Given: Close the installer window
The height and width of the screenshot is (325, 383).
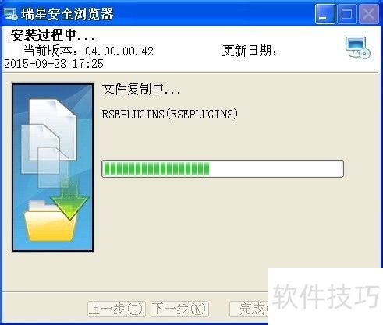Looking at the screenshot, I should click(368, 14).
